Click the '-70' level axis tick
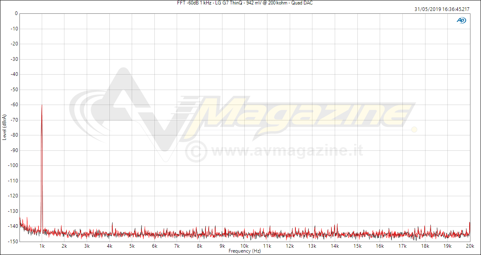 14,120
